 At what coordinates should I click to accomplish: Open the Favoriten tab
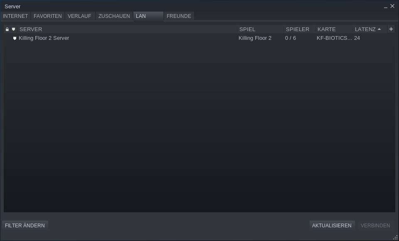[47, 16]
